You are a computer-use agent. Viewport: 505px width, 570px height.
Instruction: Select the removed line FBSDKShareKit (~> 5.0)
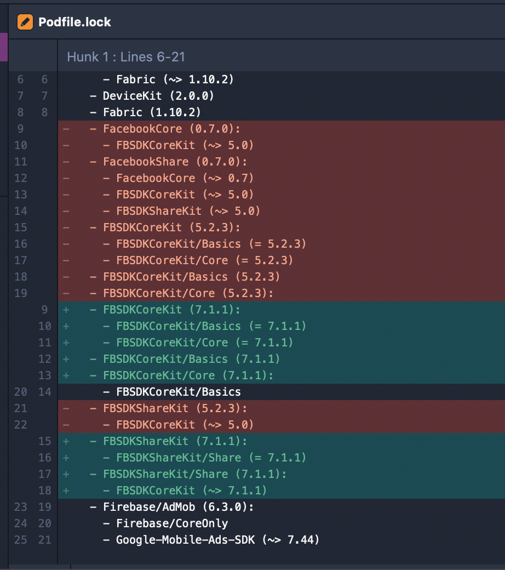pyautogui.click(x=281, y=211)
